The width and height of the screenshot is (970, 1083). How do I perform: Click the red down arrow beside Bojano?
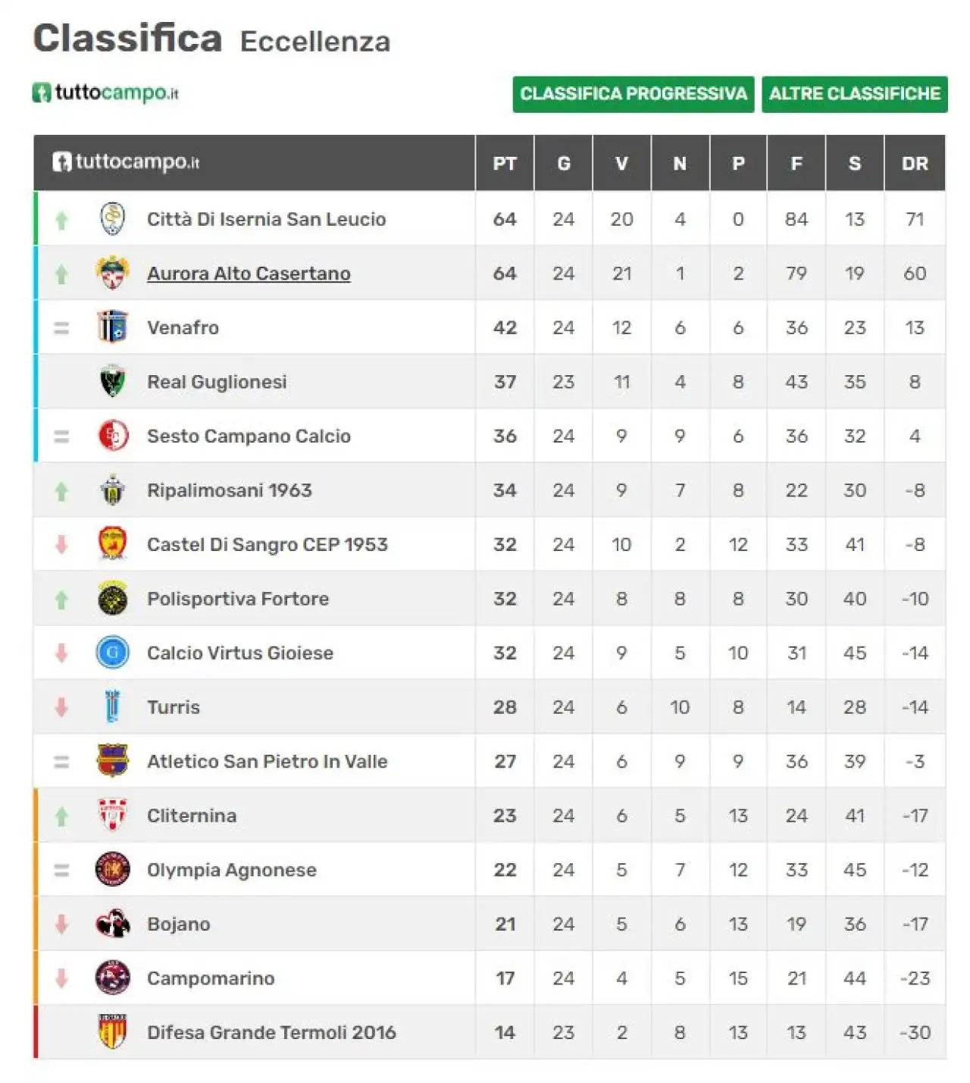61,924
